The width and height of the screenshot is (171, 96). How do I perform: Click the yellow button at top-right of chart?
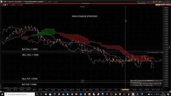pyautogui.click(x=158, y=5)
